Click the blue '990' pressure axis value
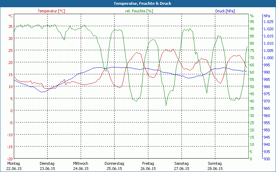Image resolution: width=276 pixels, height=172 pixels. tap(267, 72)
